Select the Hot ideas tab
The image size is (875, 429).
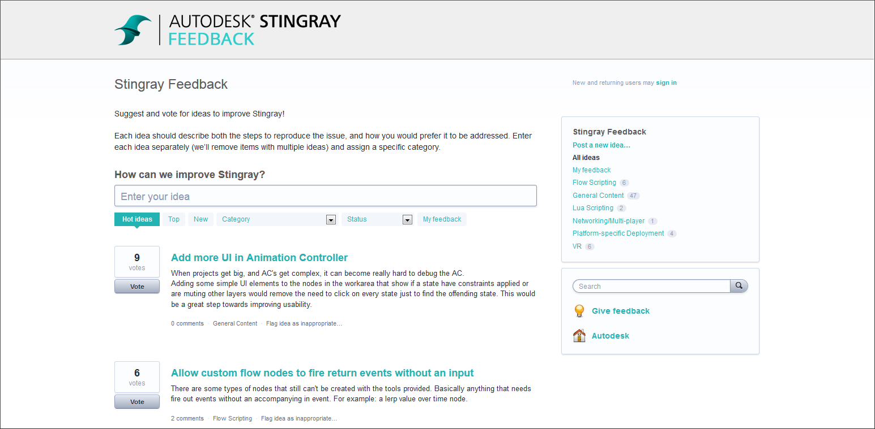pyautogui.click(x=137, y=219)
